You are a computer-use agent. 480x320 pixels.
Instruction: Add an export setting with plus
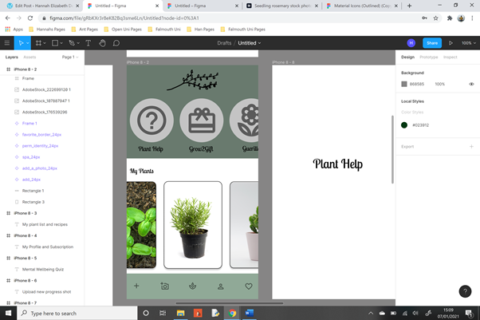[x=471, y=147]
